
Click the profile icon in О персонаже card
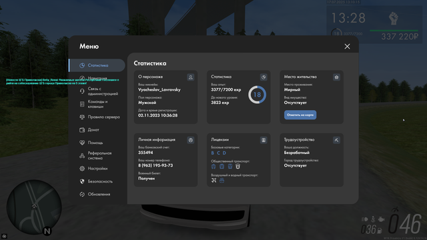coord(191,77)
